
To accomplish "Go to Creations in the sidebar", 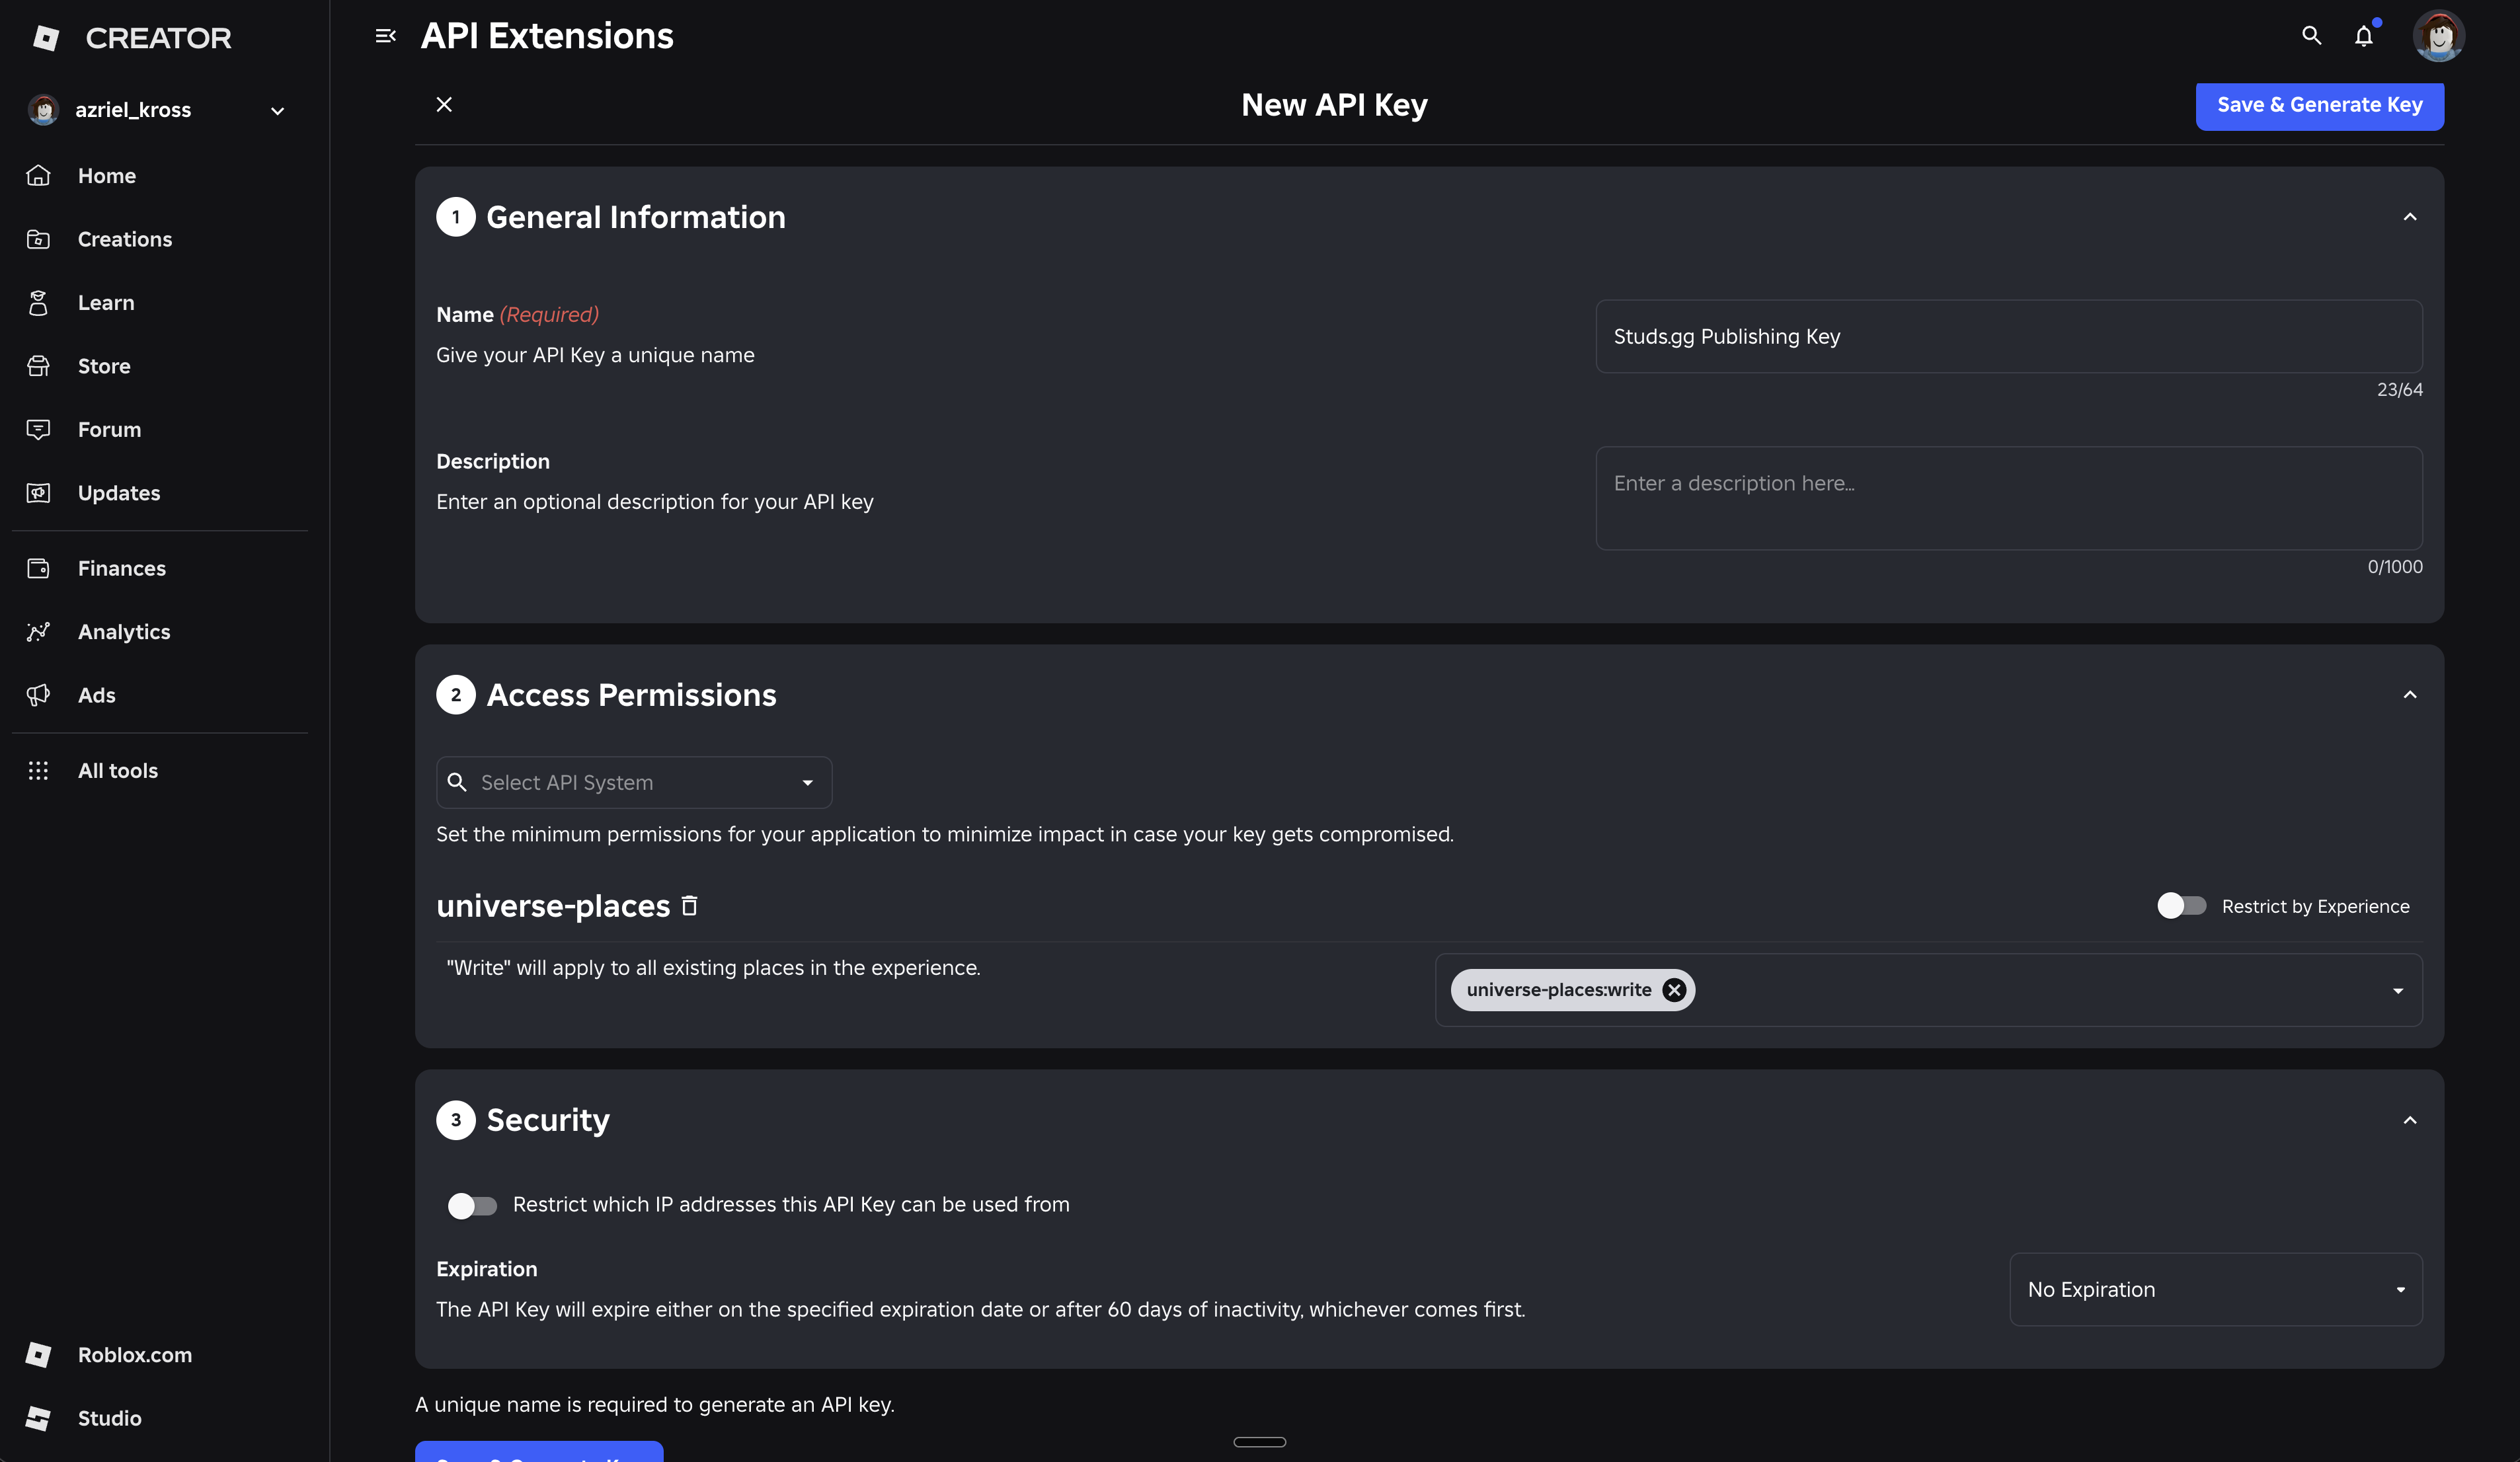I will [x=125, y=239].
